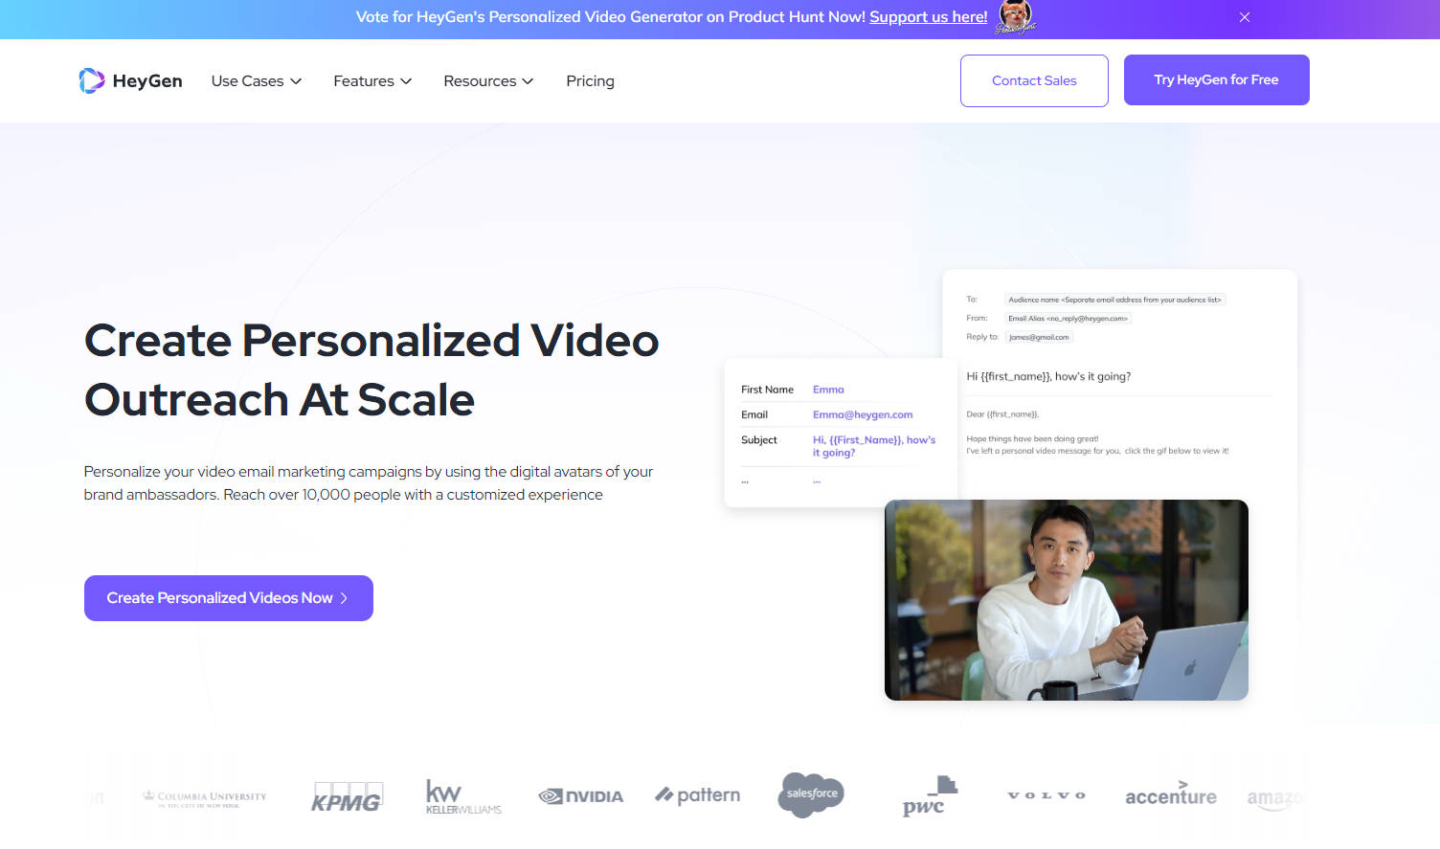Image resolution: width=1440 pixels, height=849 pixels.
Task: Click the HeyGen logo icon
Action: tap(92, 80)
